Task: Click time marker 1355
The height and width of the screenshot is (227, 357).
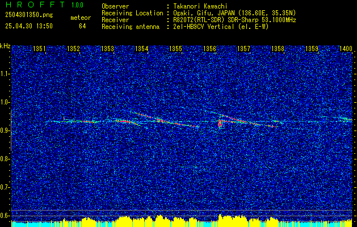Action: click(176, 48)
